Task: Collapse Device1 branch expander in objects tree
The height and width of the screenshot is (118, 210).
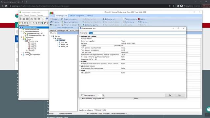Action: point(55,40)
